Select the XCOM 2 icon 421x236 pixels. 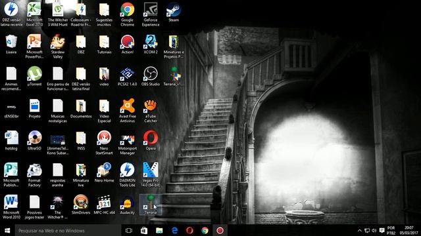point(151,45)
